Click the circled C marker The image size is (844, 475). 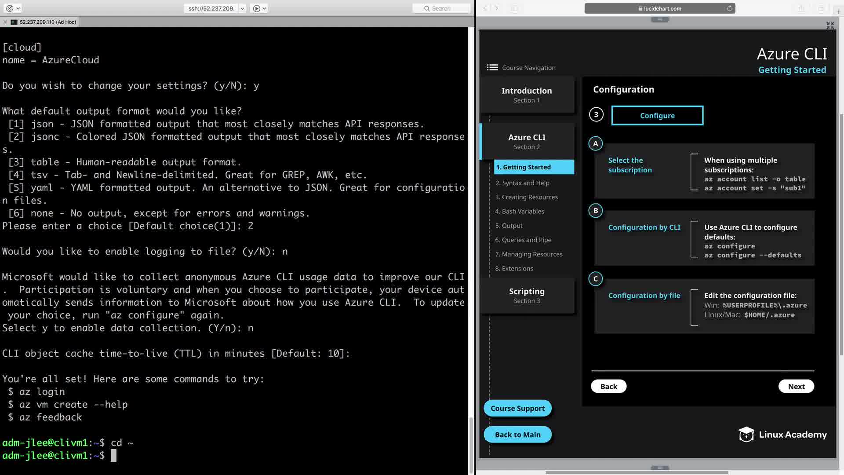point(596,279)
